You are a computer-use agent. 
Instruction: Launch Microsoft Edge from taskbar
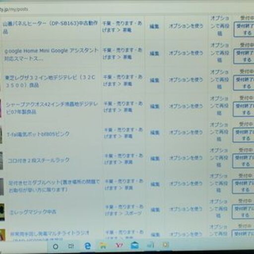point(87,246)
